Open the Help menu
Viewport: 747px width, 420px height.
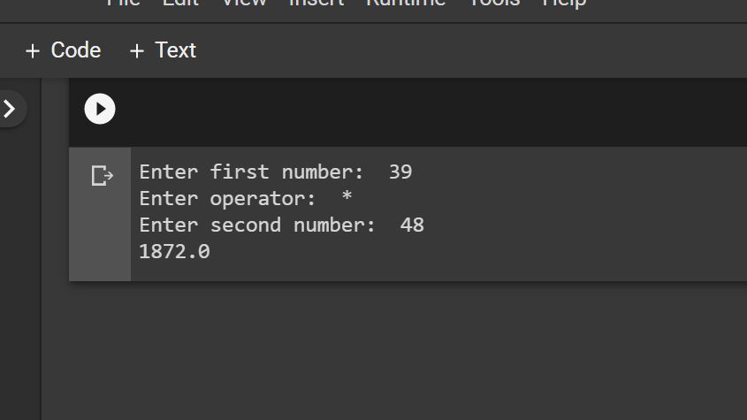pyautogui.click(x=564, y=3)
